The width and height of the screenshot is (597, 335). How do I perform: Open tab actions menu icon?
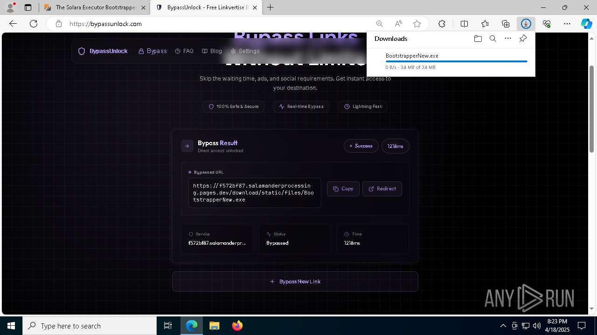pos(28,7)
